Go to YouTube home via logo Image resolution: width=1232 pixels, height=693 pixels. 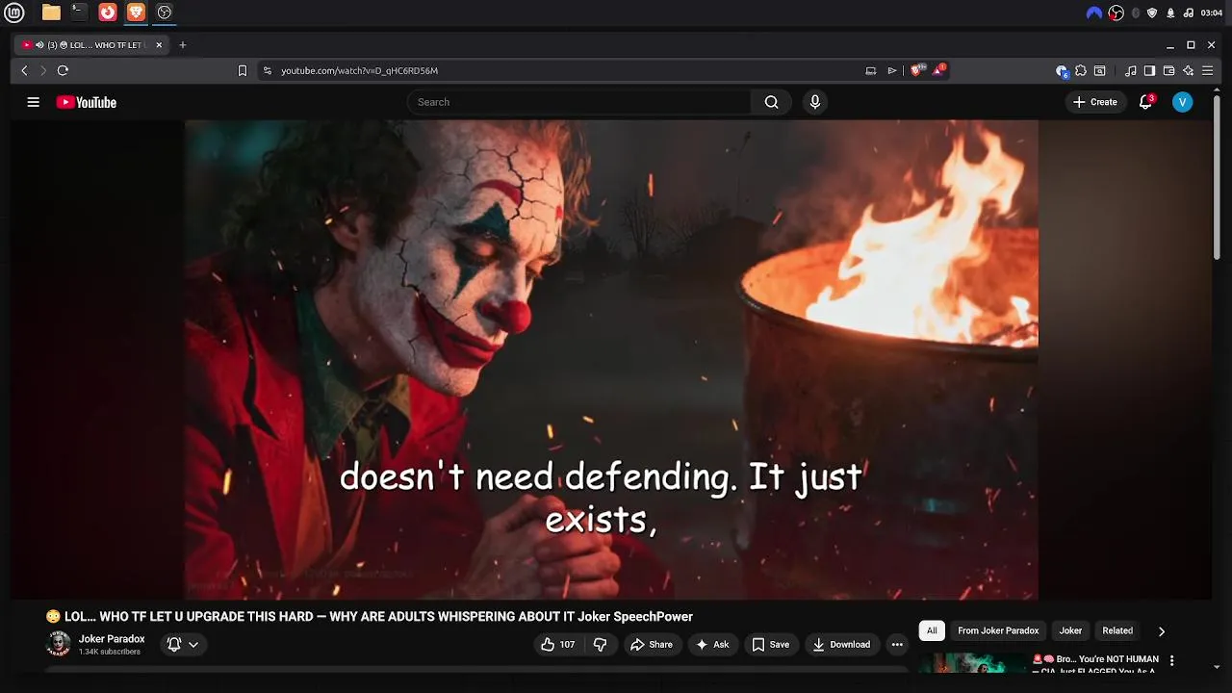click(x=86, y=102)
